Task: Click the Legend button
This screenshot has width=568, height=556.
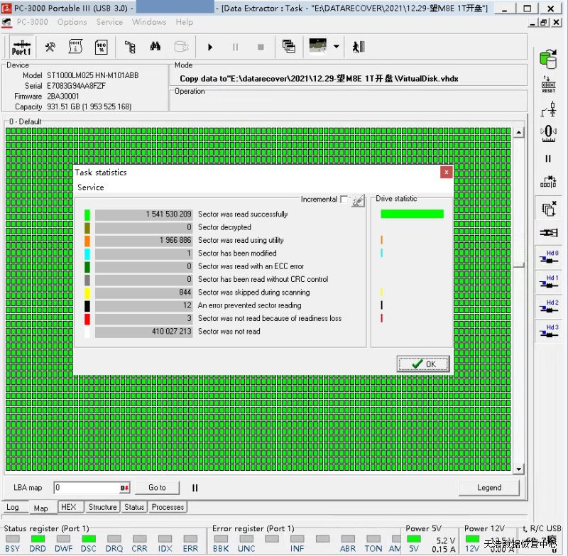Action: [488, 488]
